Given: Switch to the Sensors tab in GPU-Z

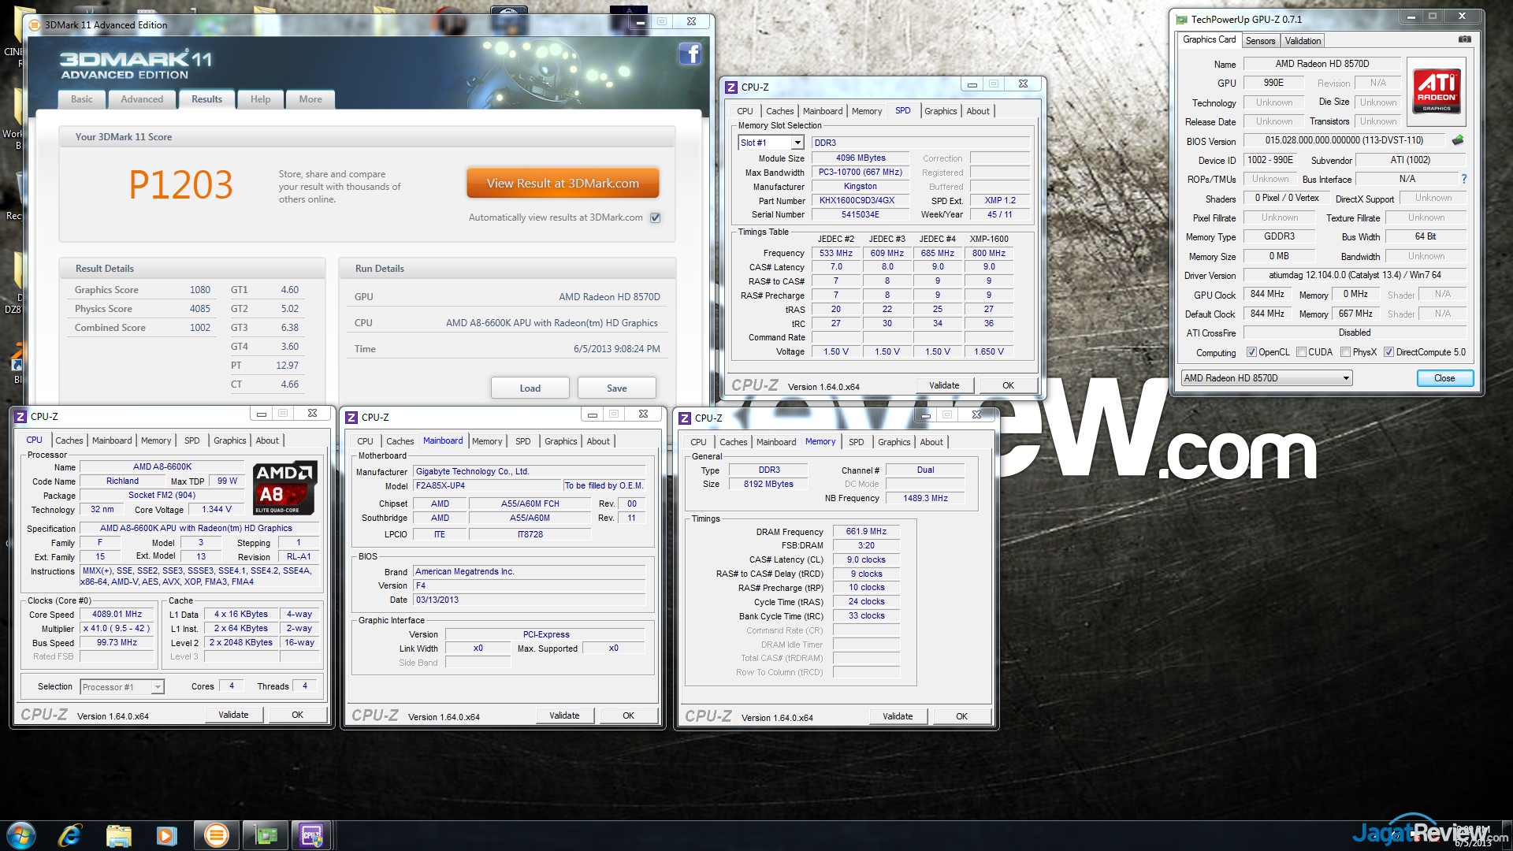Looking at the screenshot, I should click(x=1260, y=41).
